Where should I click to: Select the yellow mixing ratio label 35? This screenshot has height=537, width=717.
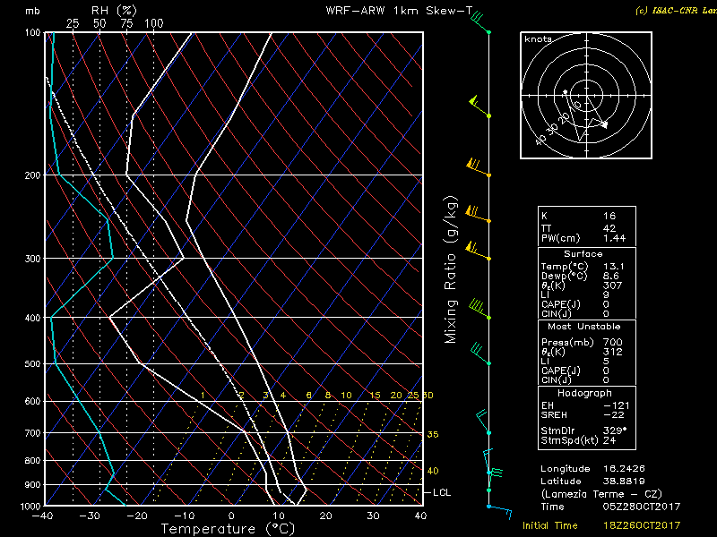[433, 434]
